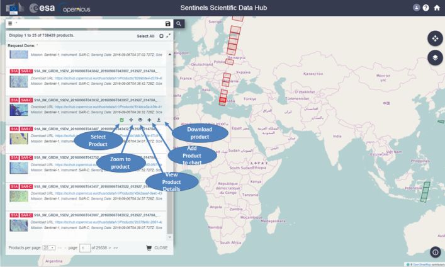The height and width of the screenshot is (267, 445).
Task: Click the dark blue thumbnail of product T043932_20160906T043957
Action: click(x=19, y=110)
